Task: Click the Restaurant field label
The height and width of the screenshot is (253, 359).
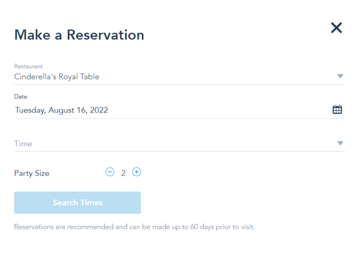Action: (28, 66)
